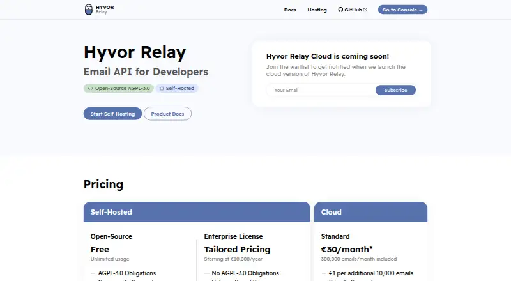Click Starting at €10,000/year text
Viewport: 511px width, 281px height.
(x=233, y=259)
